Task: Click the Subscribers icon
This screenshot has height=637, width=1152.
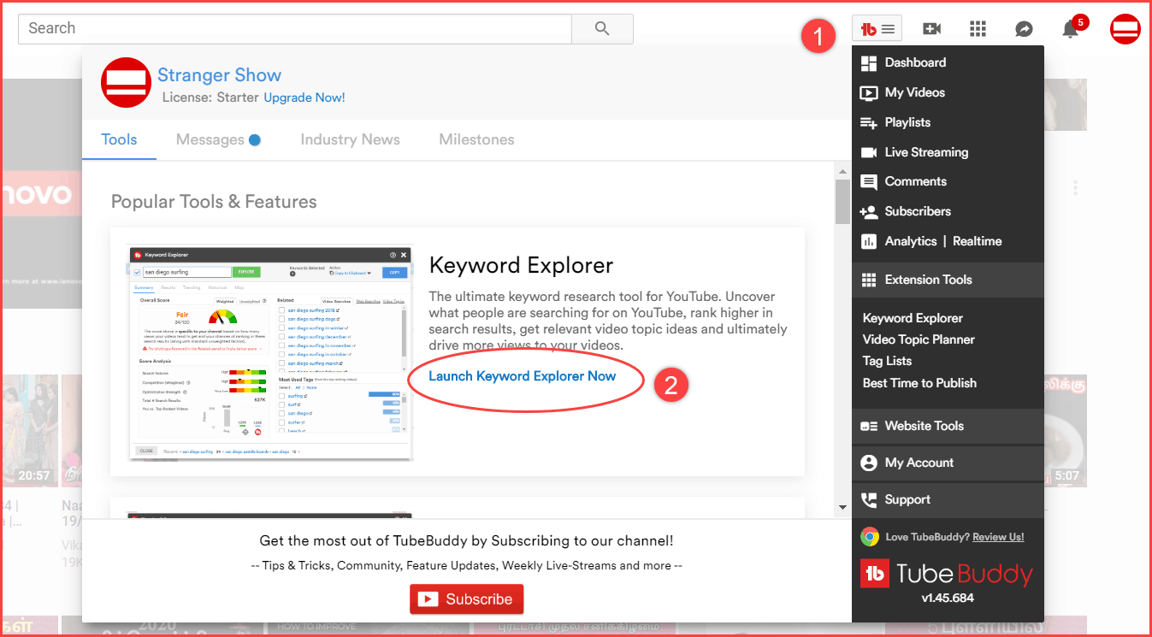Action: click(869, 212)
